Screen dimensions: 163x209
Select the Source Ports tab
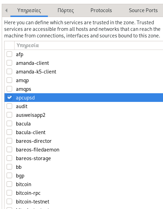143,10
